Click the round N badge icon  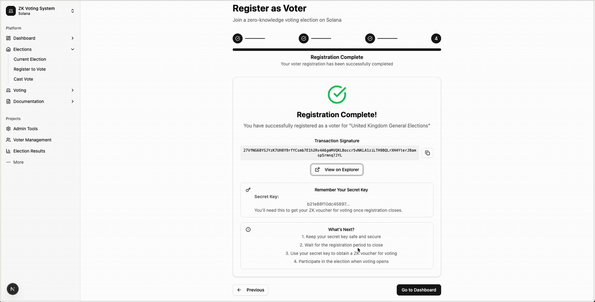12,289
